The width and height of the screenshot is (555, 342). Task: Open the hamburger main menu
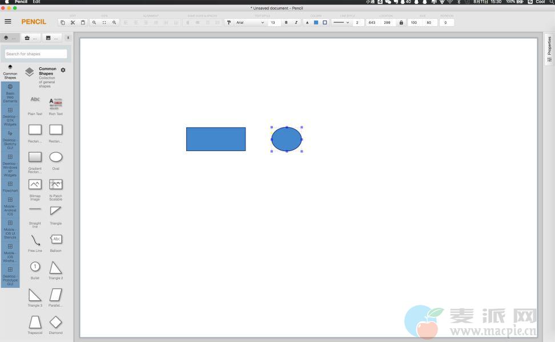point(8,22)
